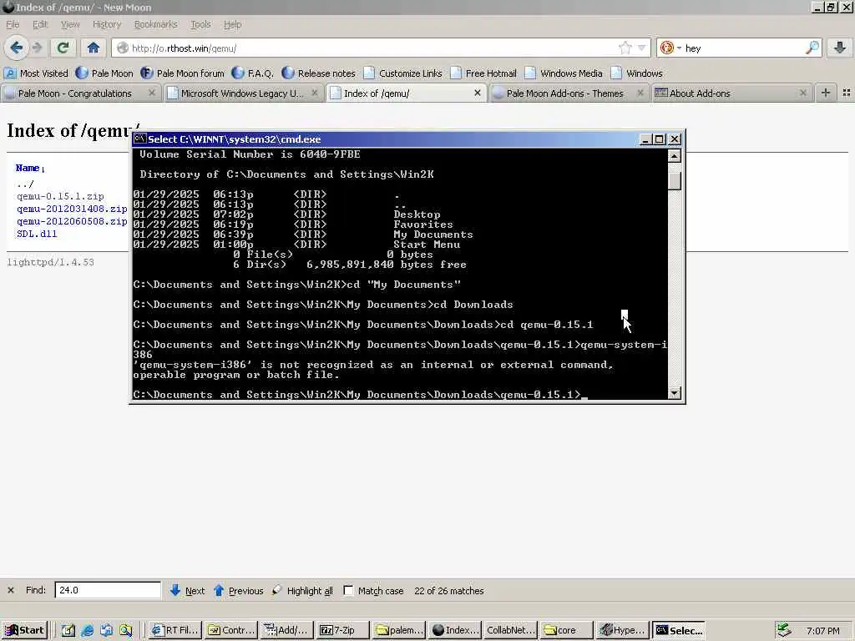Click the system tray network icon

coord(784,630)
